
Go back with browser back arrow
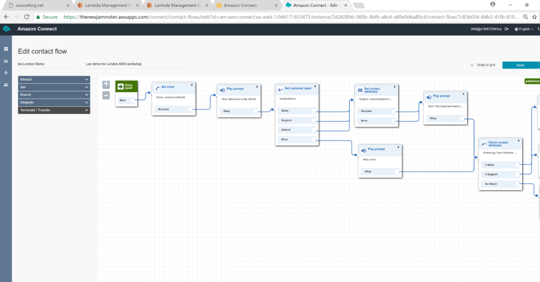(6, 16)
